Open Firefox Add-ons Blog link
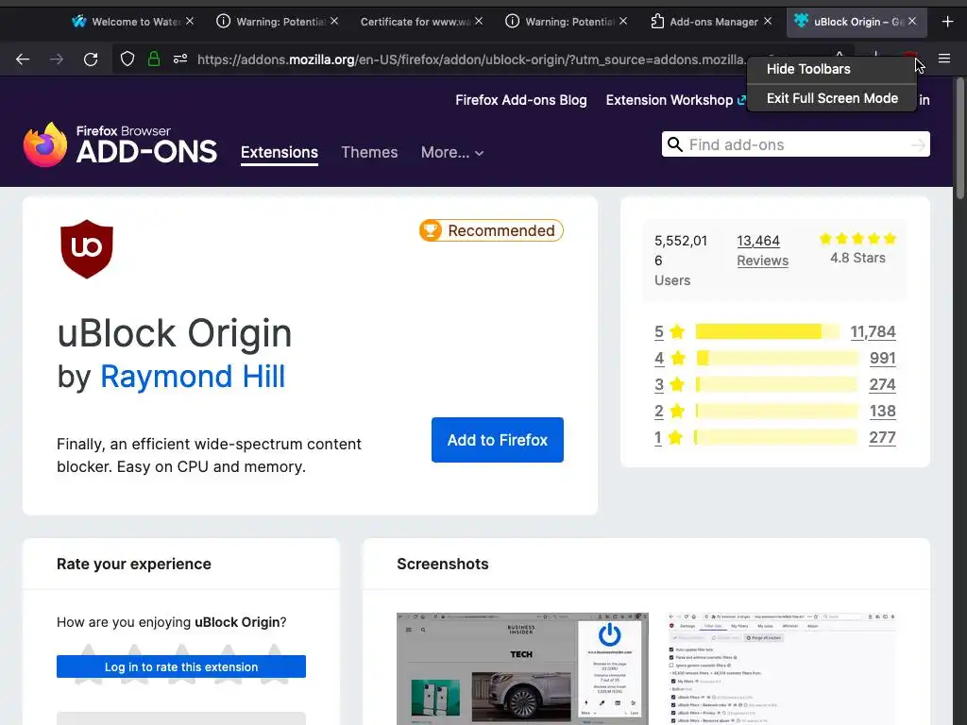 (x=520, y=100)
